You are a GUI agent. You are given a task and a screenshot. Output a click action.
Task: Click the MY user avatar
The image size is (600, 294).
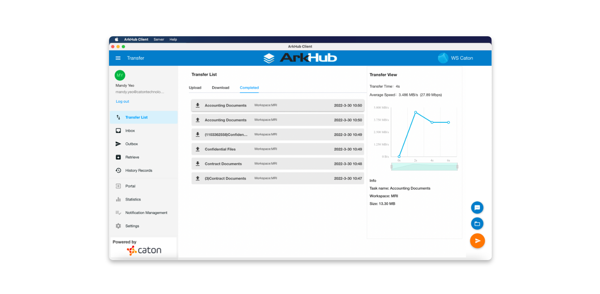(120, 75)
